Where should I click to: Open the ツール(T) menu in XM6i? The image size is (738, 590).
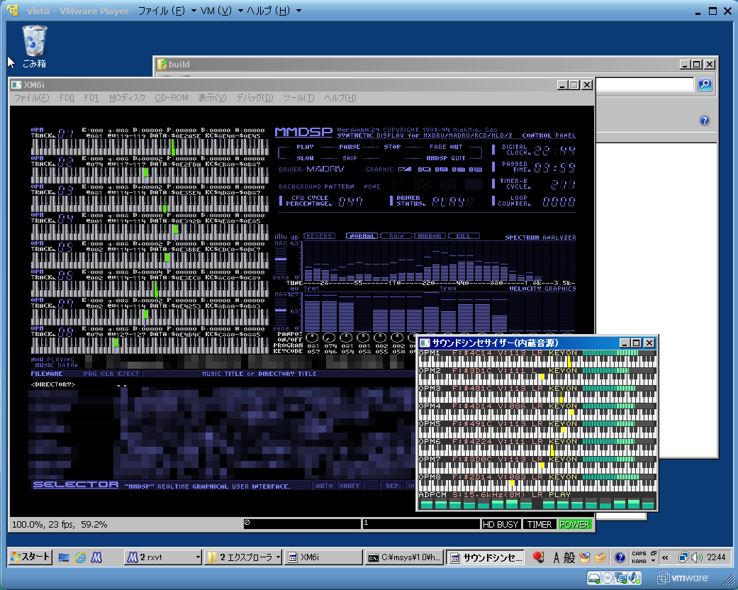click(x=298, y=98)
